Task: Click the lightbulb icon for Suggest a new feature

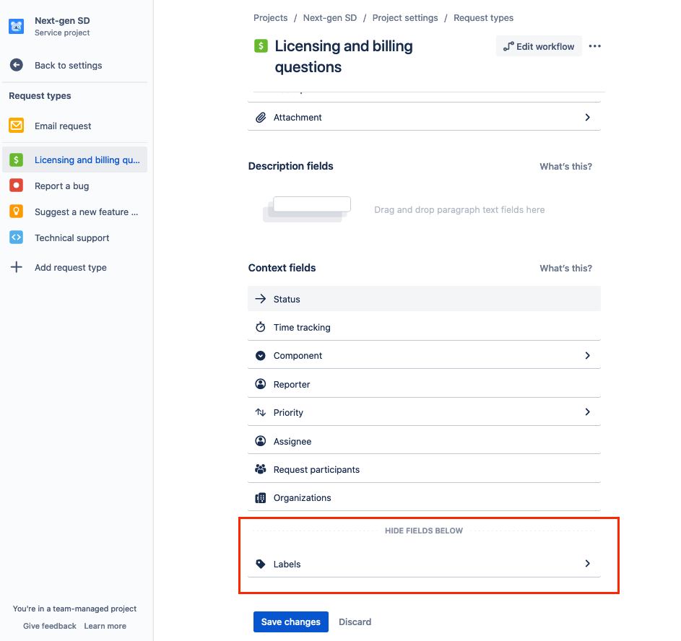Action: coord(17,212)
